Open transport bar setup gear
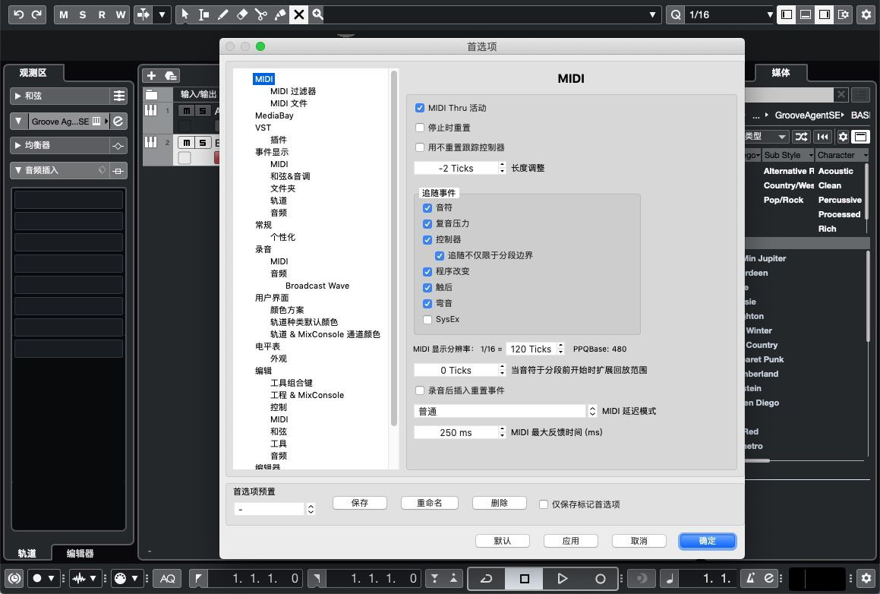This screenshot has width=880, height=594. coord(866,578)
